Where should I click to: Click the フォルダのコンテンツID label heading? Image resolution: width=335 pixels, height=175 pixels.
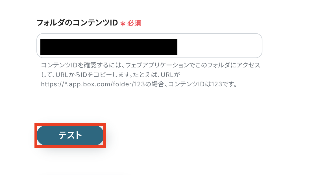pos(77,23)
